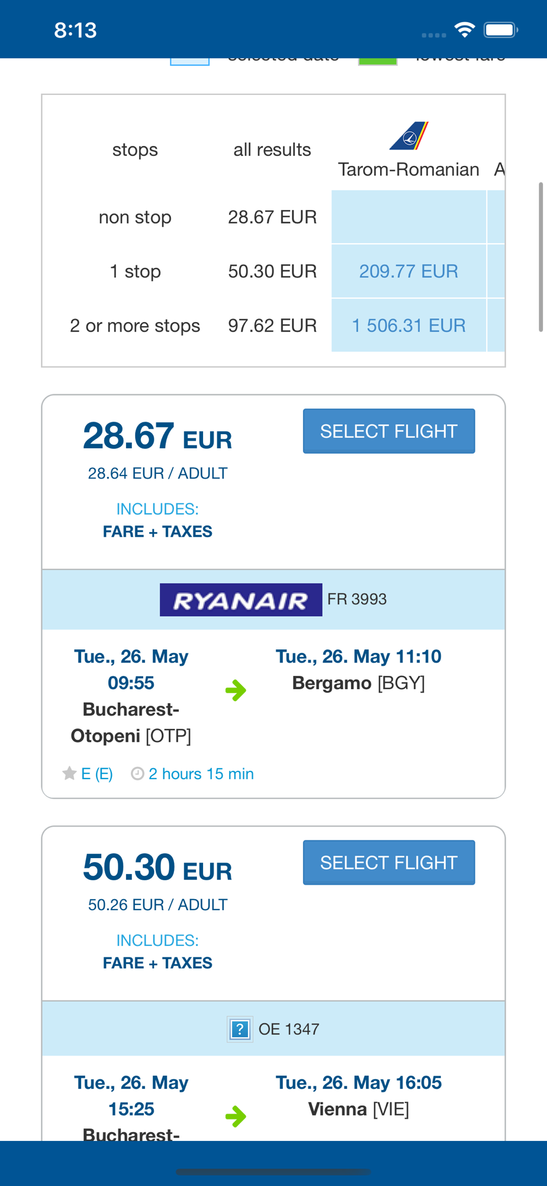547x1186 pixels.
Task: Tap the star icon beside E (E)
Action: click(69, 773)
